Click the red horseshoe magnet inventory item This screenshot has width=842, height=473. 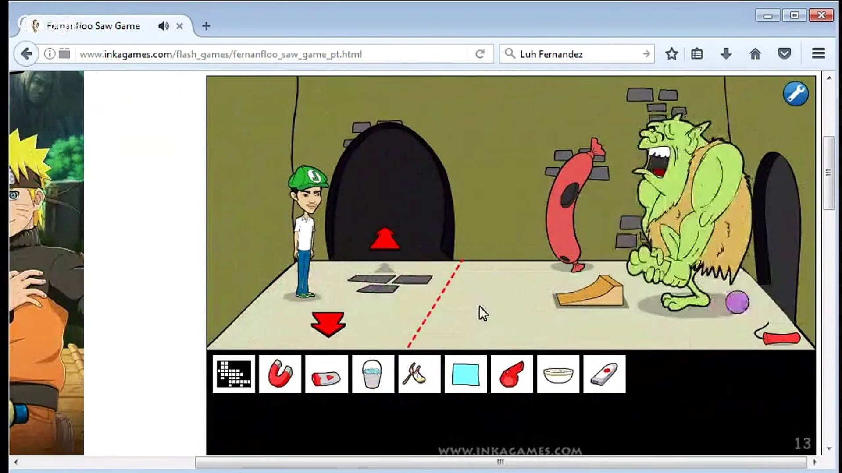280,374
